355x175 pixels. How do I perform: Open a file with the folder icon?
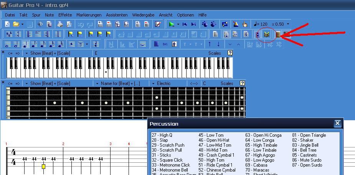point(16,24)
